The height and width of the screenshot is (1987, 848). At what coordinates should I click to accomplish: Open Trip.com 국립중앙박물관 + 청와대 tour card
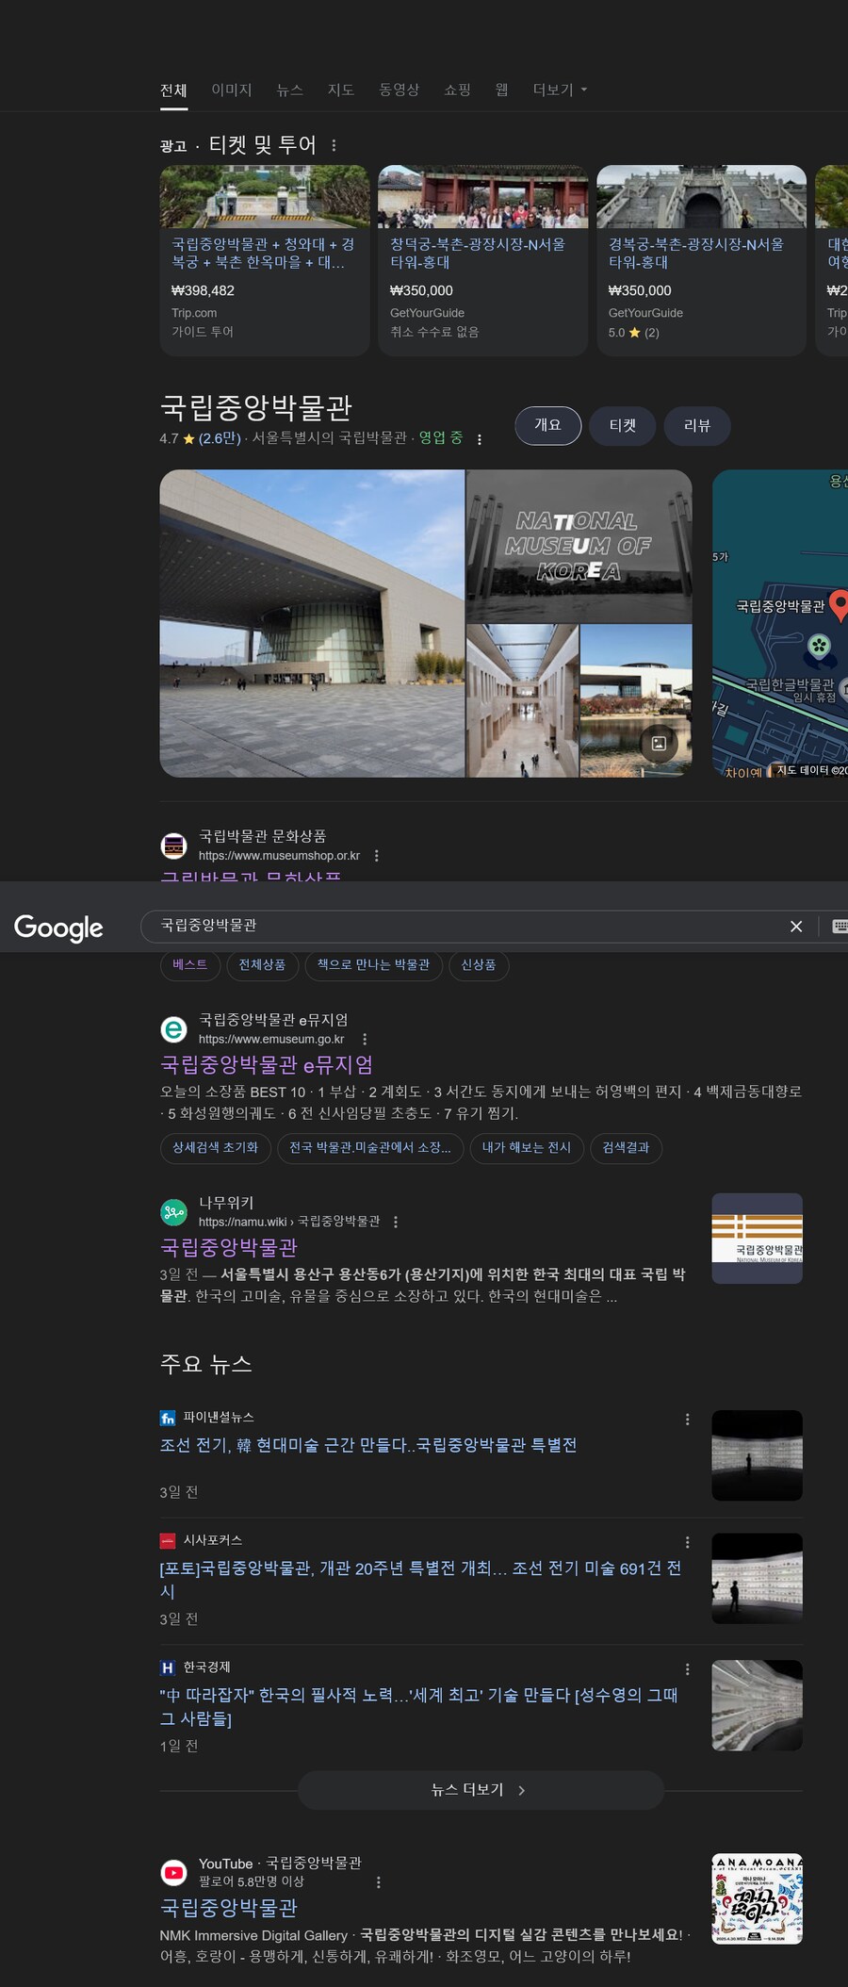click(264, 260)
